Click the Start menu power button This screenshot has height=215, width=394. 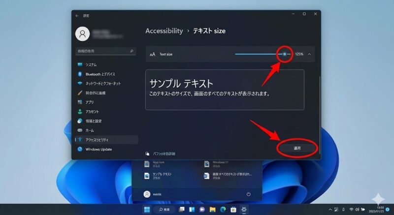click(x=249, y=194)
